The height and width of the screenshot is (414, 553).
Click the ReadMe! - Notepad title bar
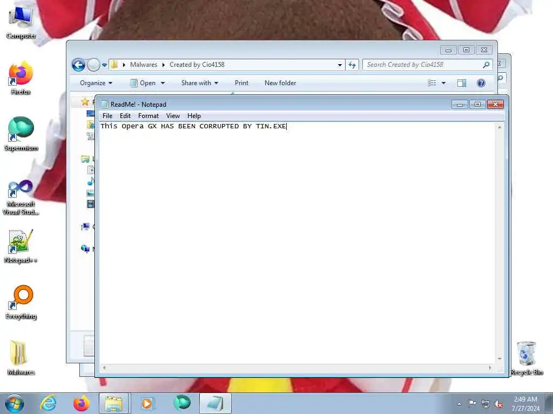point(275,104)
